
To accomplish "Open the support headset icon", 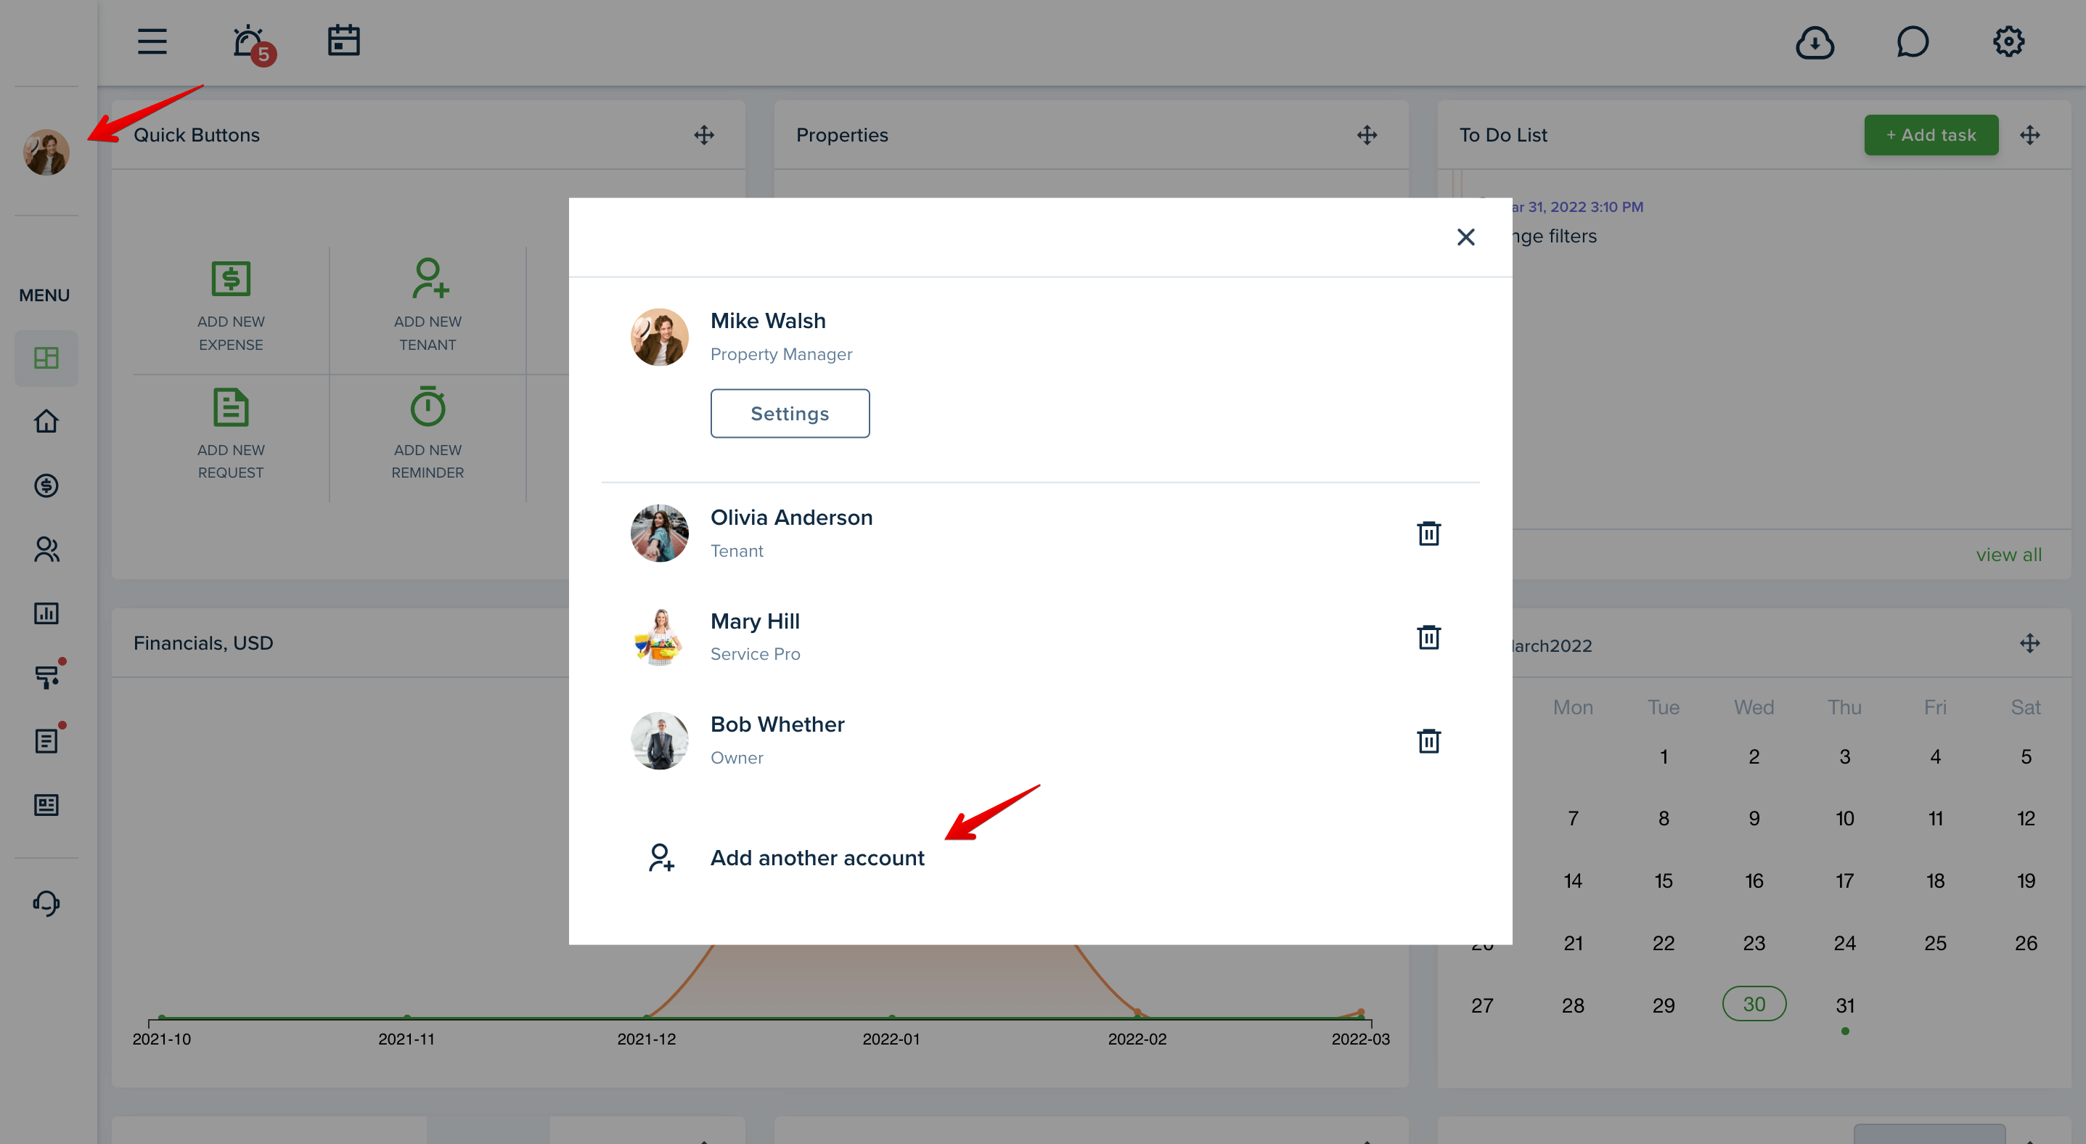I will pyautogui.click(x=46, y=902).
